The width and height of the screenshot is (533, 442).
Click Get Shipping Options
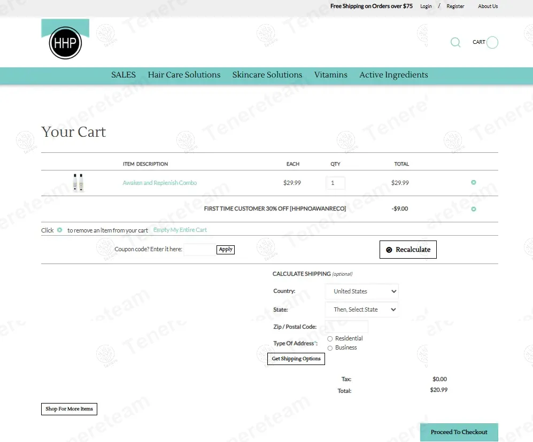coord(296,359)
